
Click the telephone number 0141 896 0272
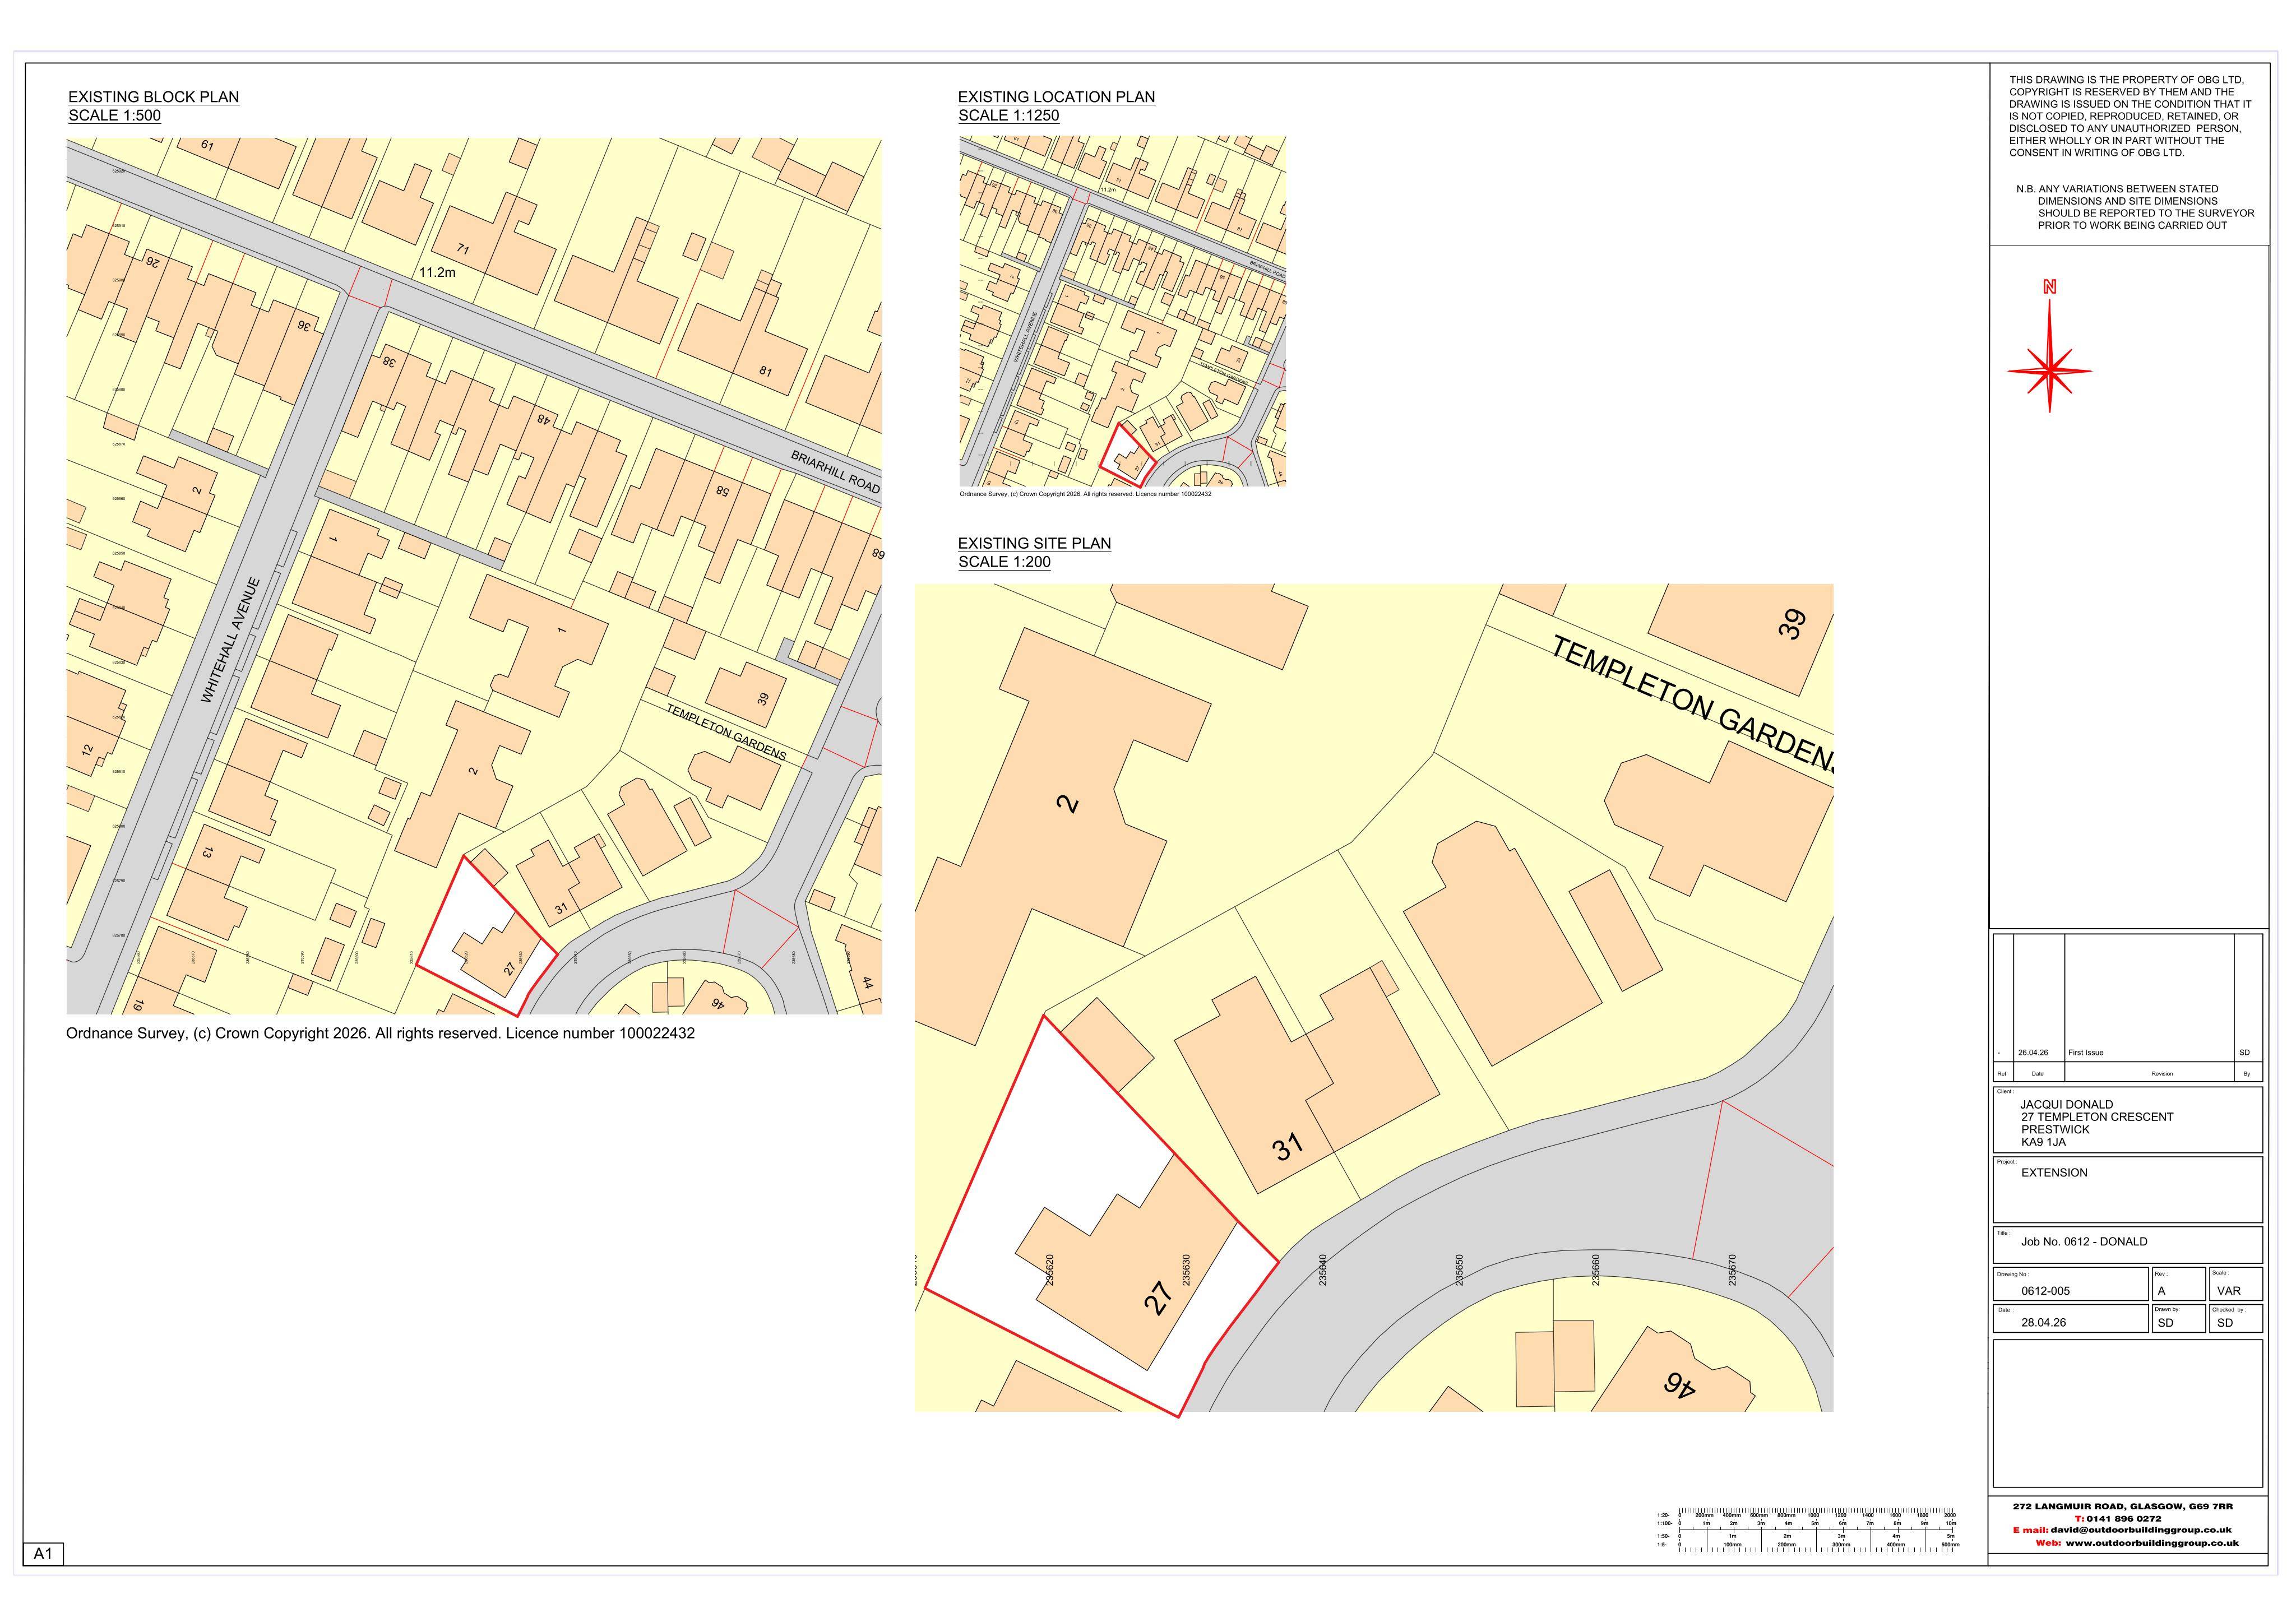click(x=2124, y=1518)
